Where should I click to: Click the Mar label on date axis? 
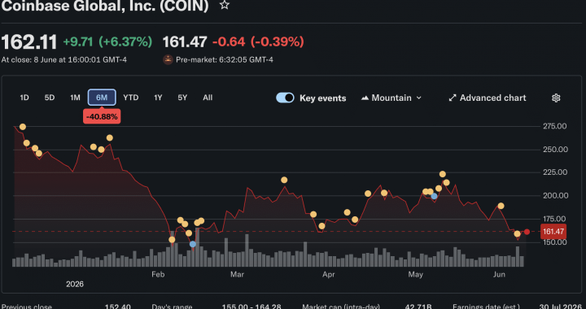237,275
